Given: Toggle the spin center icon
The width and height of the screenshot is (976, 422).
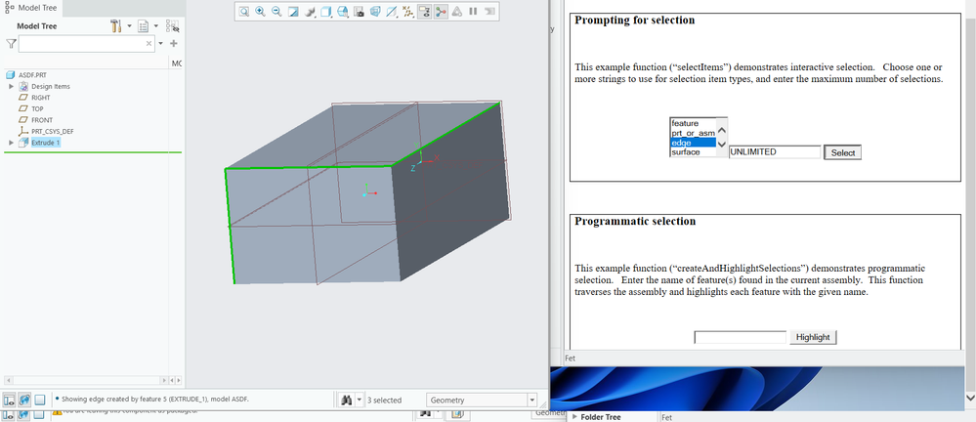Looking at the screenshot, I should coord(442,12).
